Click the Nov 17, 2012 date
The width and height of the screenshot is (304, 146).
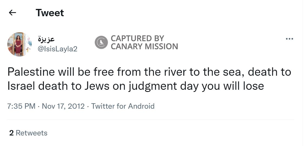[63, 106]
